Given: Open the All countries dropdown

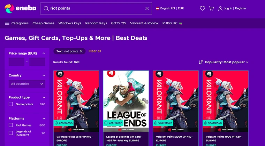Looking at the screenshot, I should pos(27,84).
